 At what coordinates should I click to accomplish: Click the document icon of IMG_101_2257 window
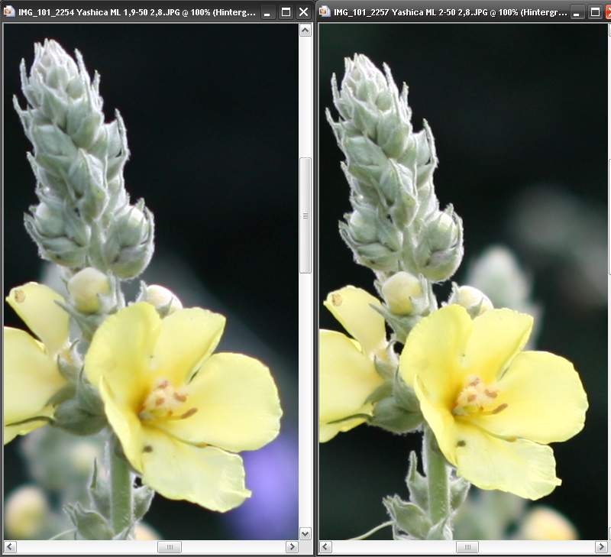point(324,11)
